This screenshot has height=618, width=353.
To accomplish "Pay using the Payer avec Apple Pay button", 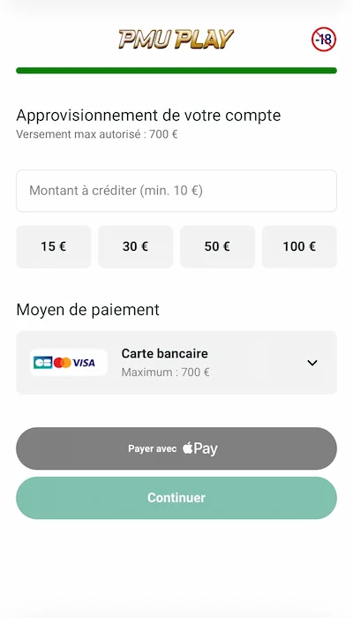I will [176, 448].
